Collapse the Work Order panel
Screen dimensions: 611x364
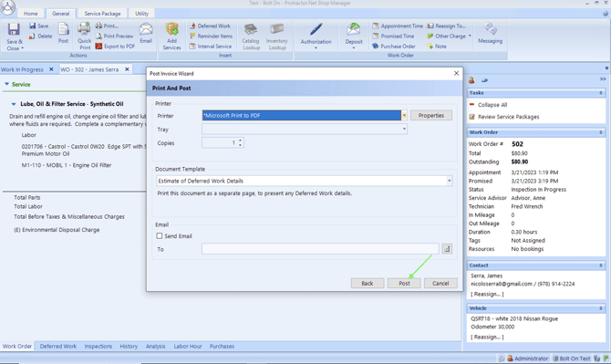(600, 132)
